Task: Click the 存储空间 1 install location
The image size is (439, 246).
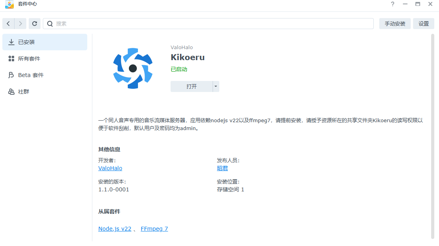Action: (x=230, y=189)
